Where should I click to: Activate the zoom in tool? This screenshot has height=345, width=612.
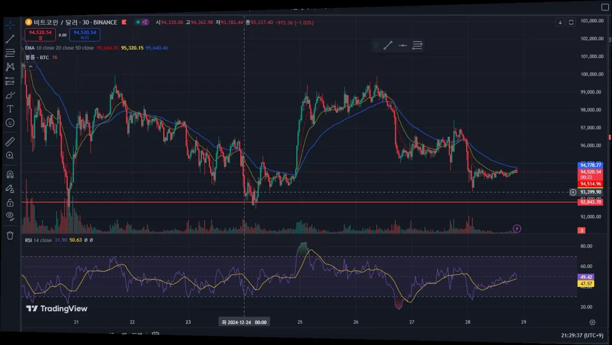[x=10, y=155]
